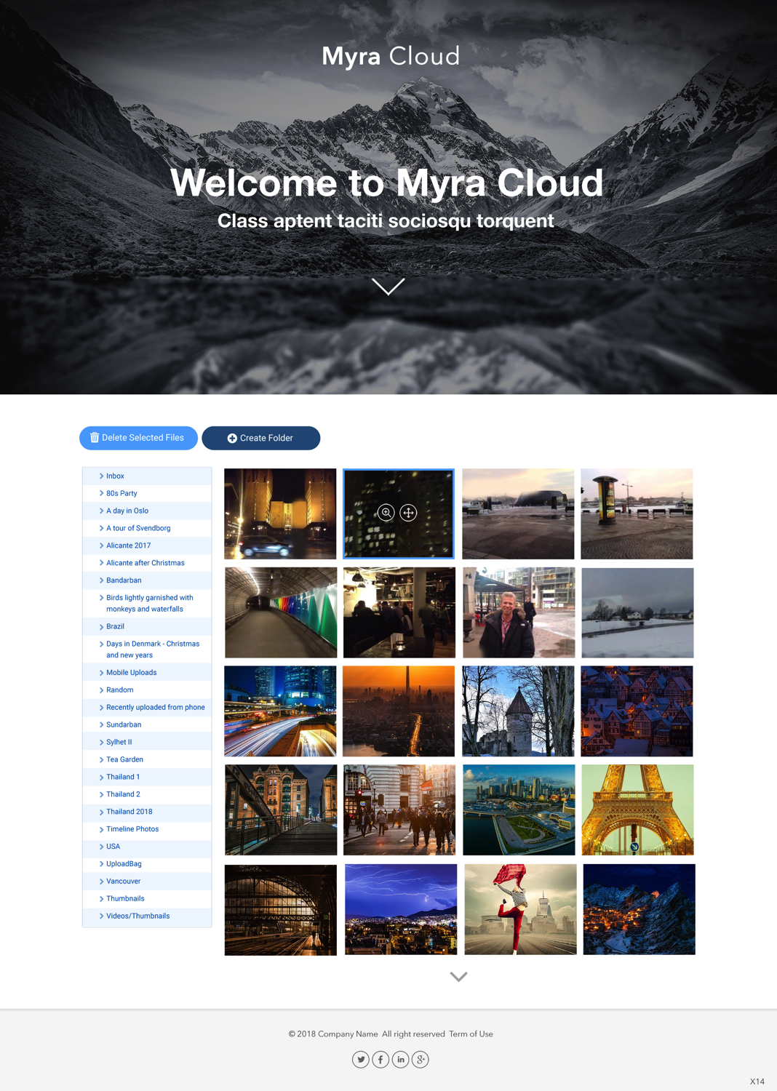This screenshot has height=1091, width=777.
Task: Open the Term of Use link
Action: click(x=471, y=1034)
